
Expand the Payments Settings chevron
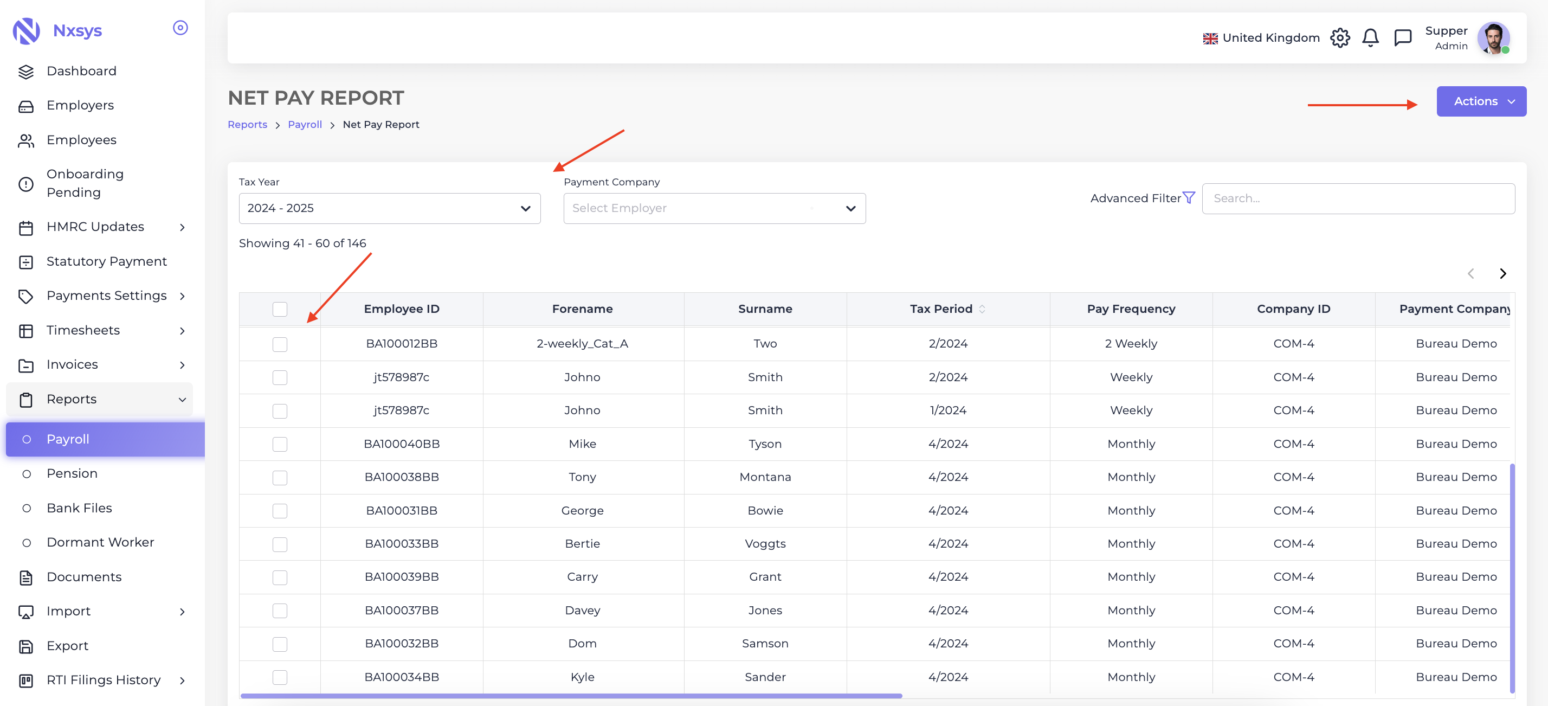[182, 296]
